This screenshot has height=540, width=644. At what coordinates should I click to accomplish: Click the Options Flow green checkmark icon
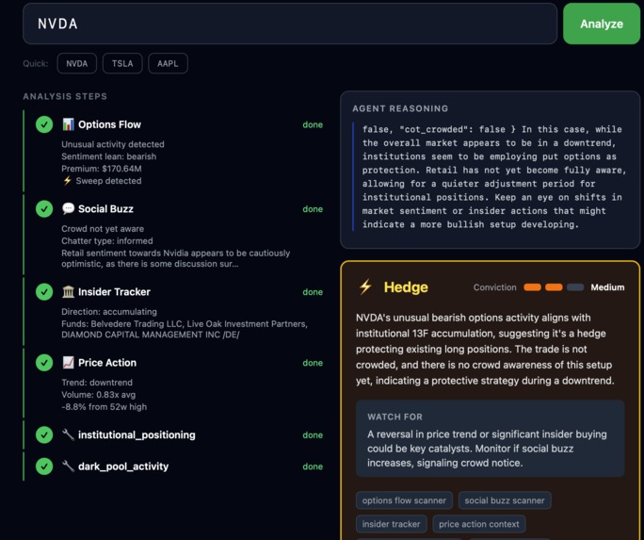[44, 124]
